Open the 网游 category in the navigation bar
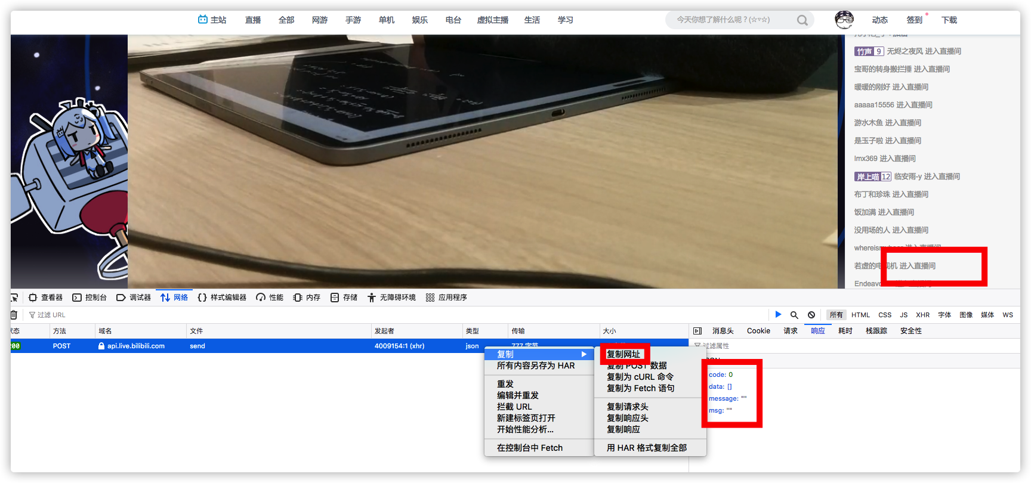1031x483 pixels. [320, 20]
